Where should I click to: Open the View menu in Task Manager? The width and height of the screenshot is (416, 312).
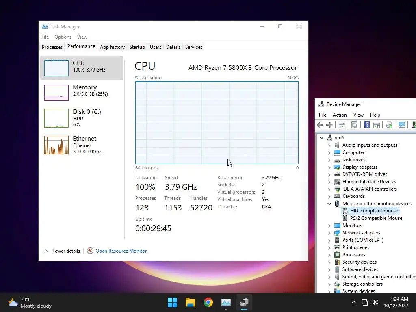pyautogui.click(x=82, y=37)
